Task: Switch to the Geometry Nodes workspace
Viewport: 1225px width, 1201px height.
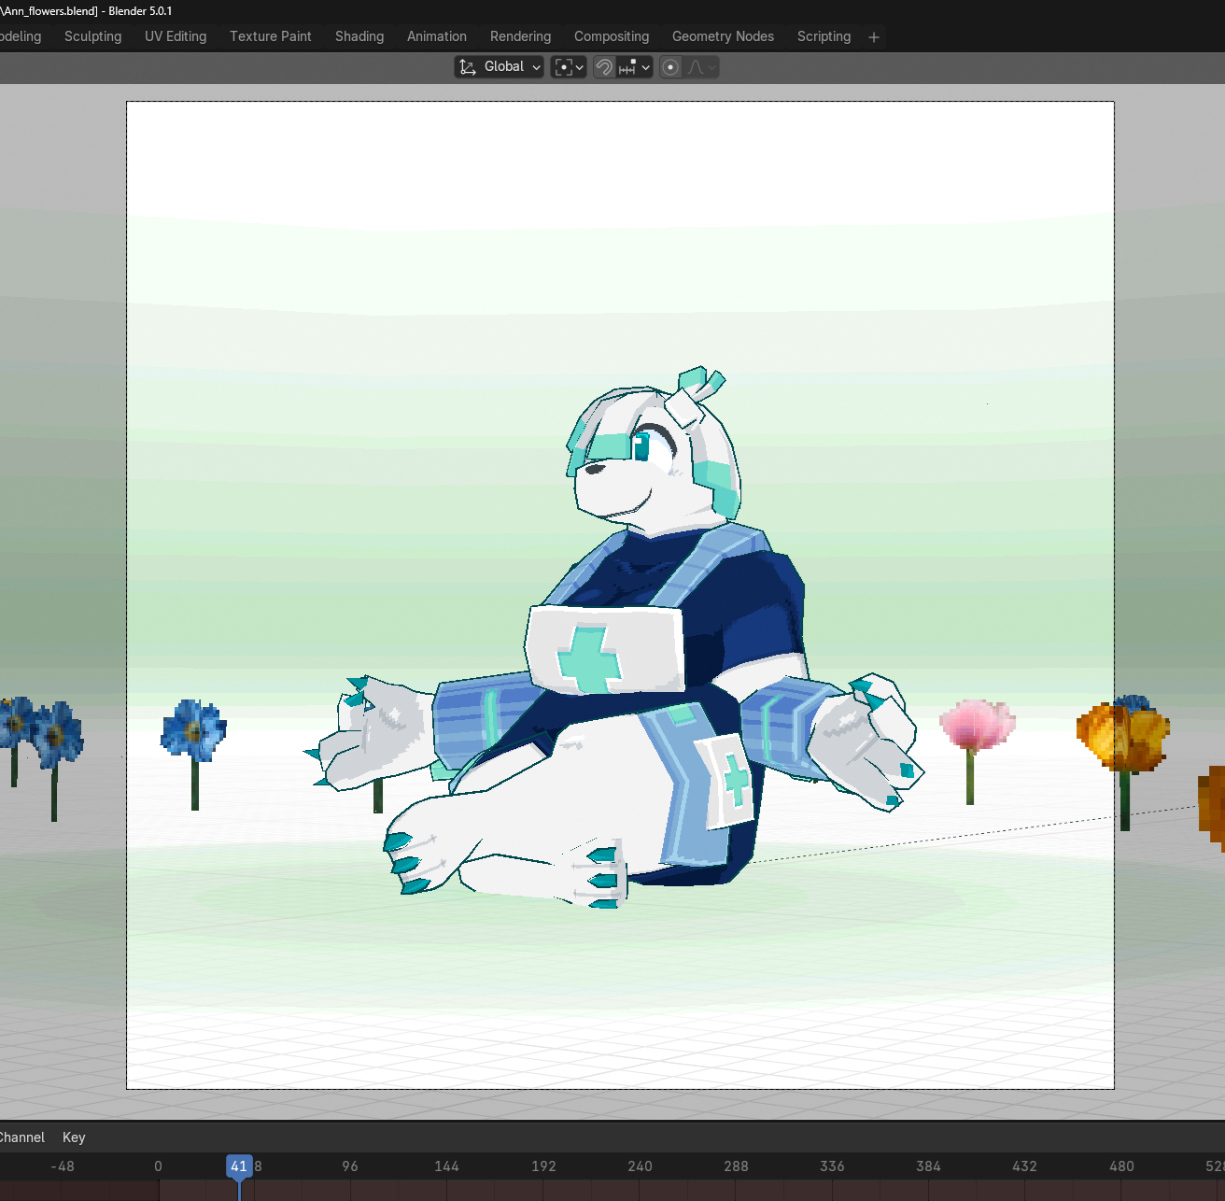Action: [x=723, y=36]
